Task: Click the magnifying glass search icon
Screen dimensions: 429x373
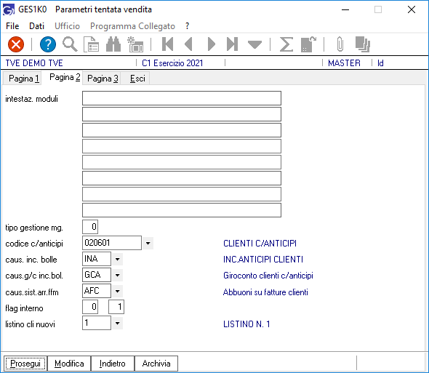Action: (70, 44)
